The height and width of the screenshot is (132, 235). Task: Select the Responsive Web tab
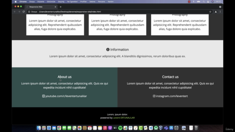coord(41,7)
